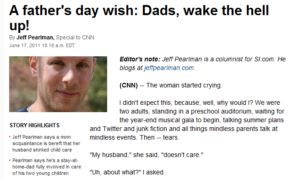The height and width of the screenshot is (179, 293).
Task: Click the line 'Uh, about what?' I asked
Action: [x=127, y=172]
